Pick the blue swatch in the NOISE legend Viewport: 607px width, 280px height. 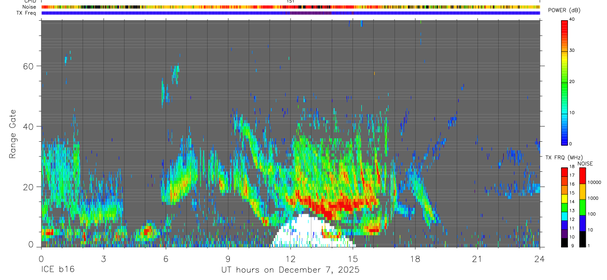tap(582, 223)
